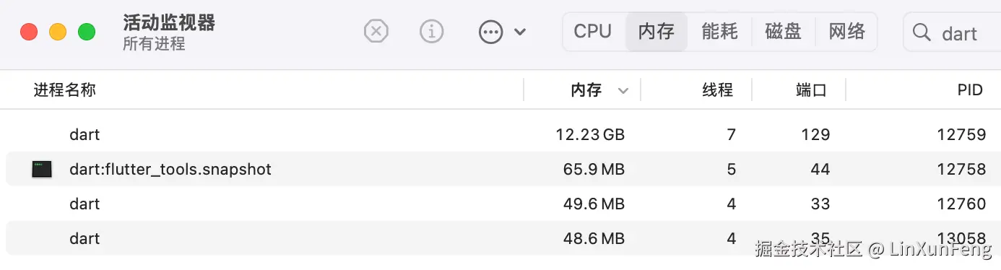
Task: Sort by 进程名称 column header
Action: pyautogui.click(x=64, y=90)
